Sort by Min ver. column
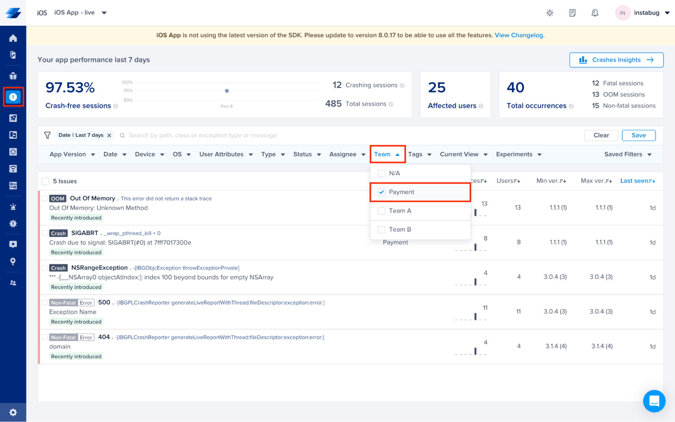The image size is (675, 422). 551,181
